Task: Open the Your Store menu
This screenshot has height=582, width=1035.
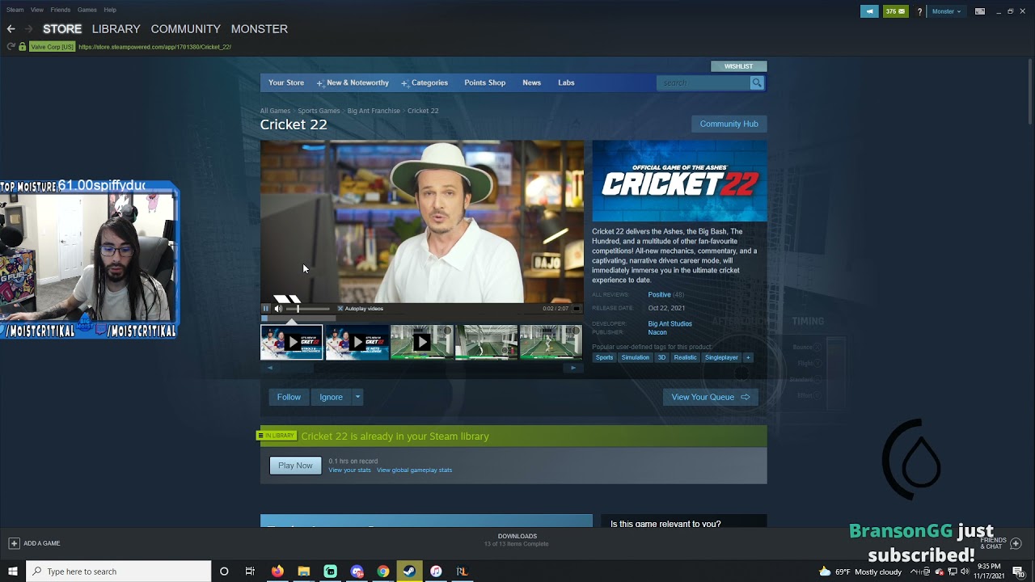Action: click(x=286, y=82)
